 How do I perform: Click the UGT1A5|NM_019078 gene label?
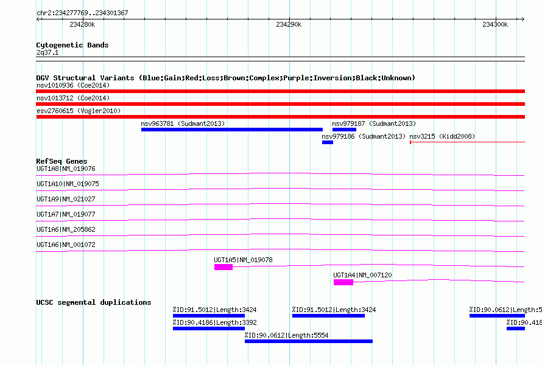coord(243,260)
